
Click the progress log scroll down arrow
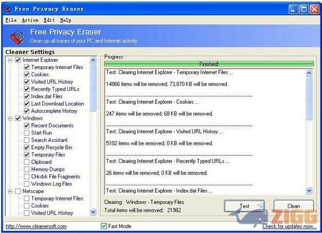[x=309, y=191]
